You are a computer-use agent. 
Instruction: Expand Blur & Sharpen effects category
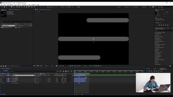(155, 37)
